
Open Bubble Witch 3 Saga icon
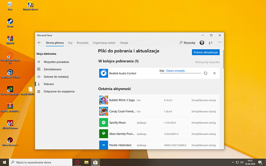(x=103, y=100)
